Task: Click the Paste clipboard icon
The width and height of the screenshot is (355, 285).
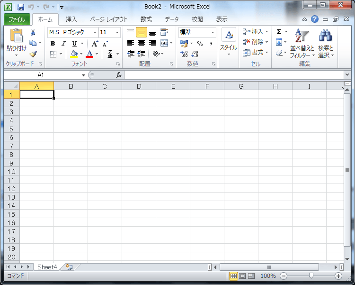Action: pos(17,36)
